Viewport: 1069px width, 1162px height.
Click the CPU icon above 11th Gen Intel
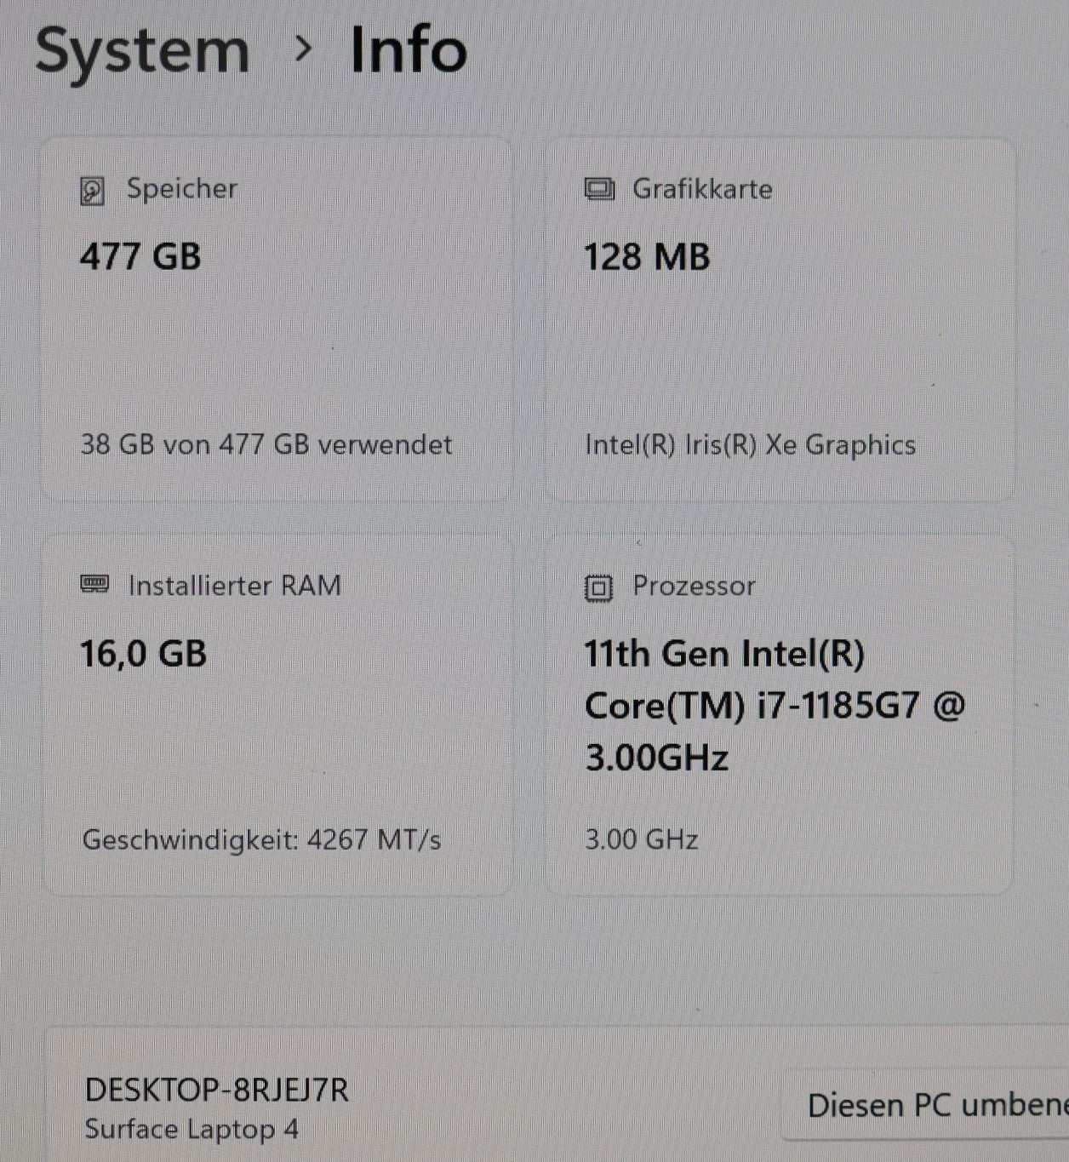click(598, 586)
